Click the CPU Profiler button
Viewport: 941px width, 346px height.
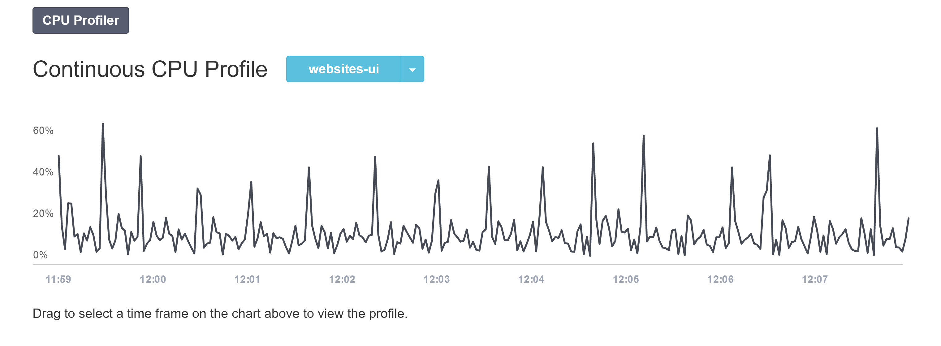pos(80,20)
